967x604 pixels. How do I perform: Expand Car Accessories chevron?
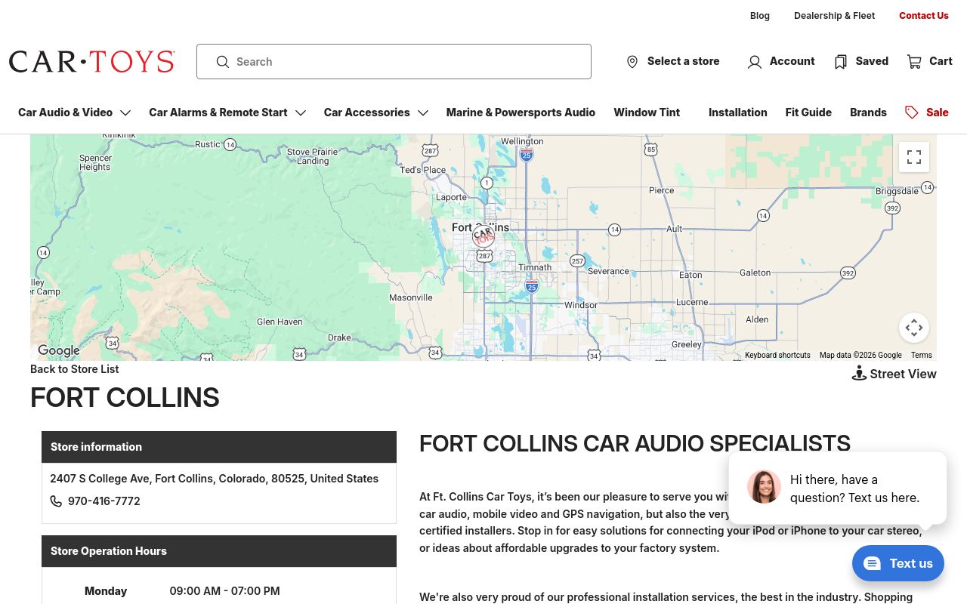pos(423,112)
